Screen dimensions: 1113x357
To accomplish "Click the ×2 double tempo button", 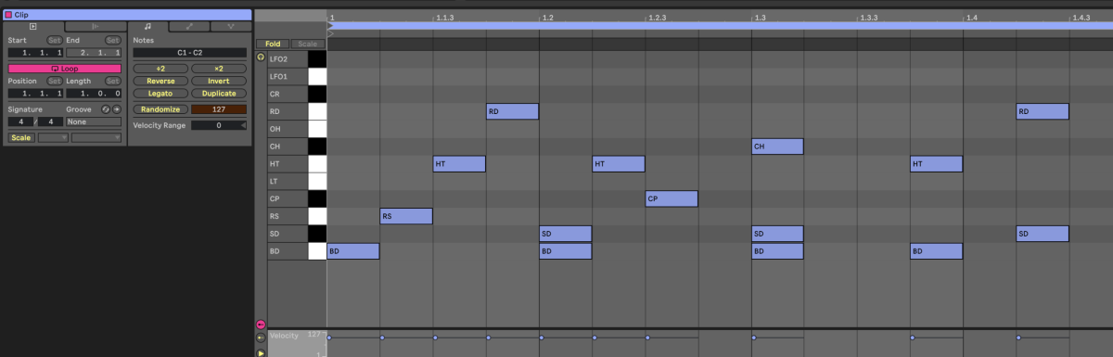I will click(219, 69).
